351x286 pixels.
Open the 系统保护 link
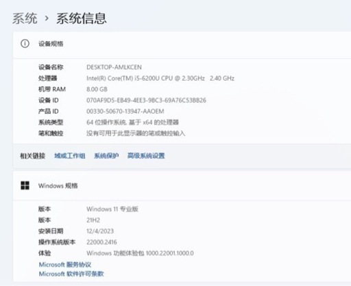[106, 156]
